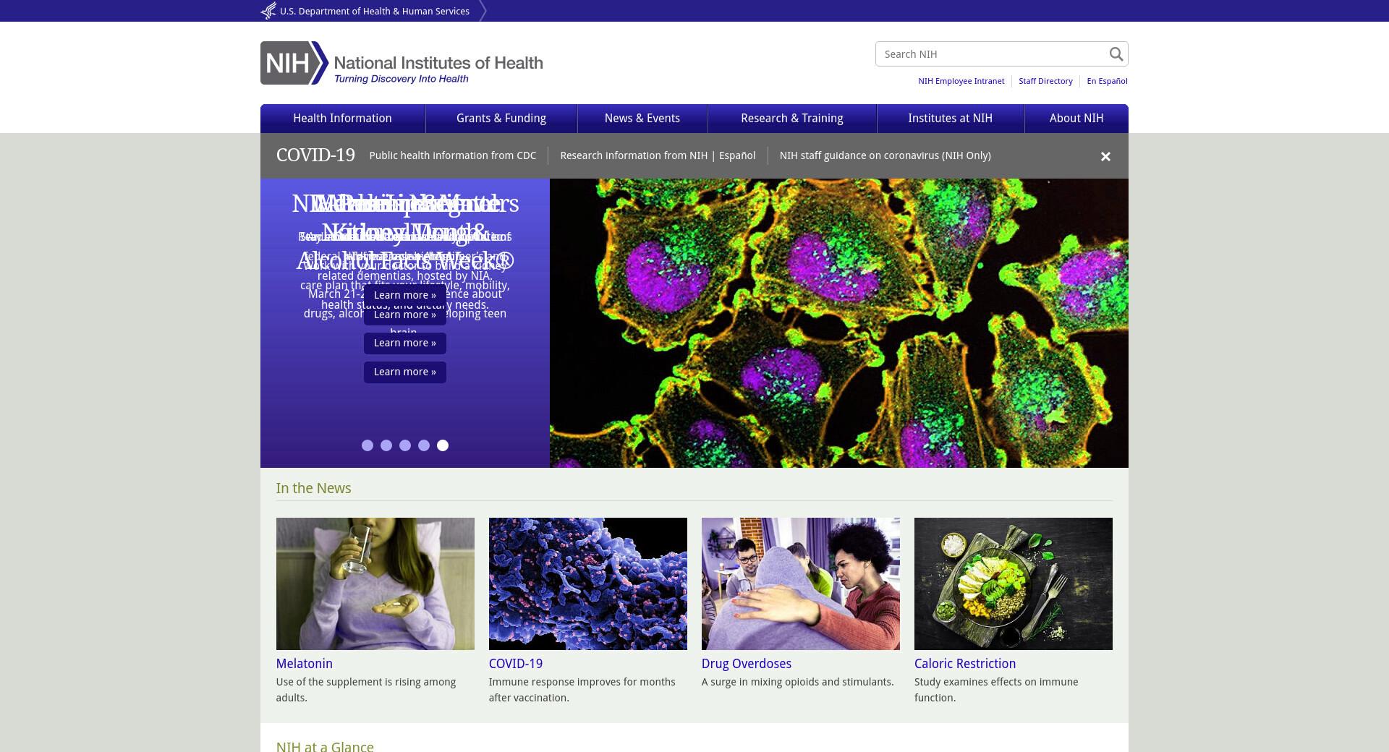Open the Caloric Restriction food thumbnail

1014,584
